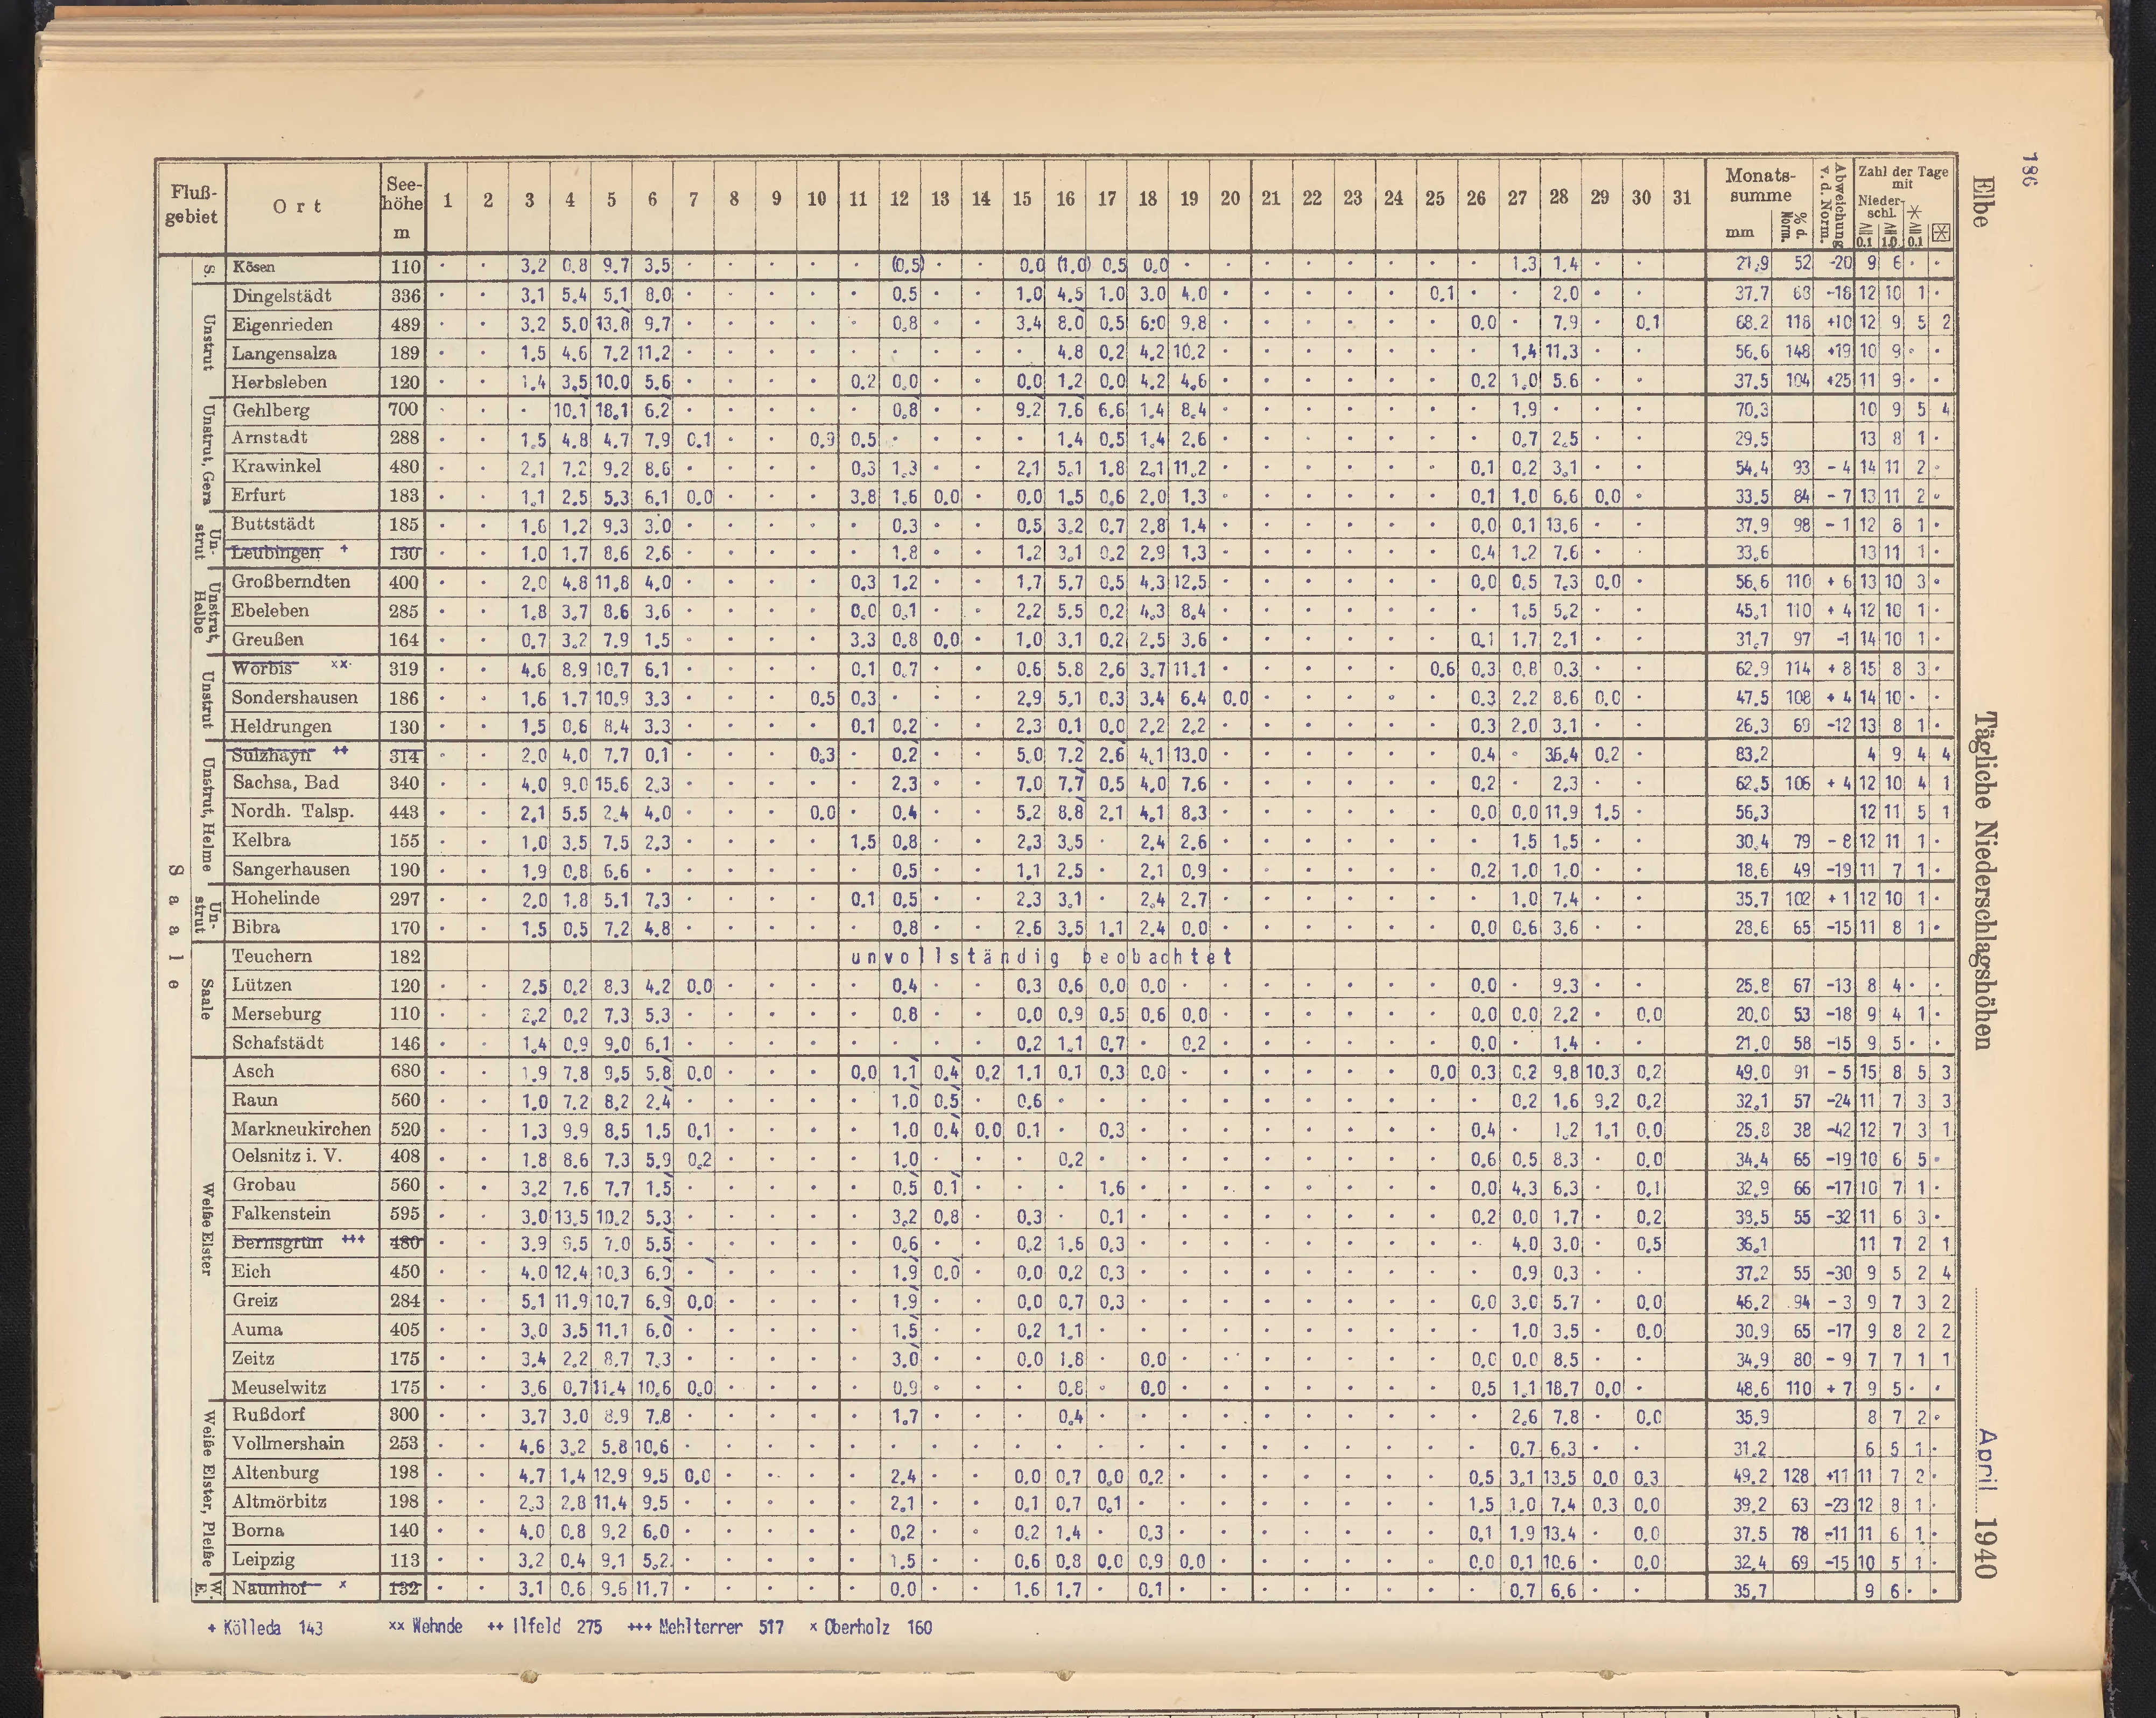
Task: Select the Dingelstädt station name
Action: [x=281, y=296]
